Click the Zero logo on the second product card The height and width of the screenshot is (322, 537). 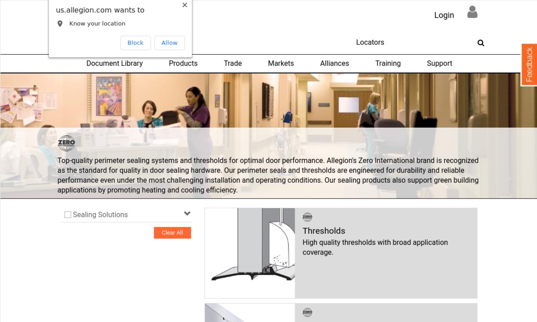tap(307, 312)
